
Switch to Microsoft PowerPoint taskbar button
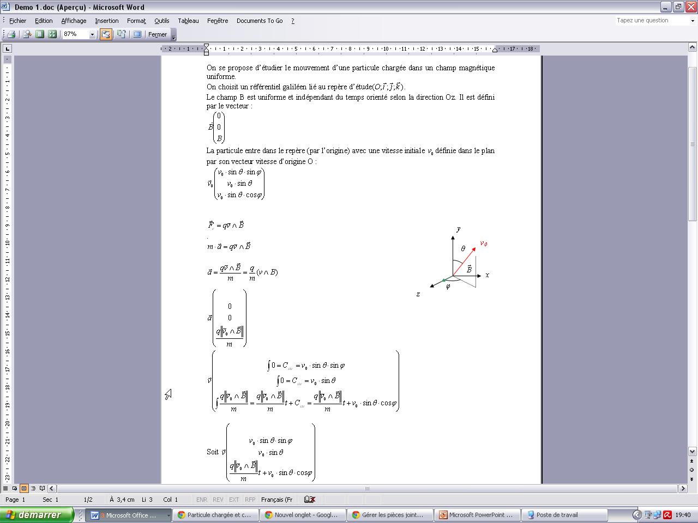pos(478,515)
